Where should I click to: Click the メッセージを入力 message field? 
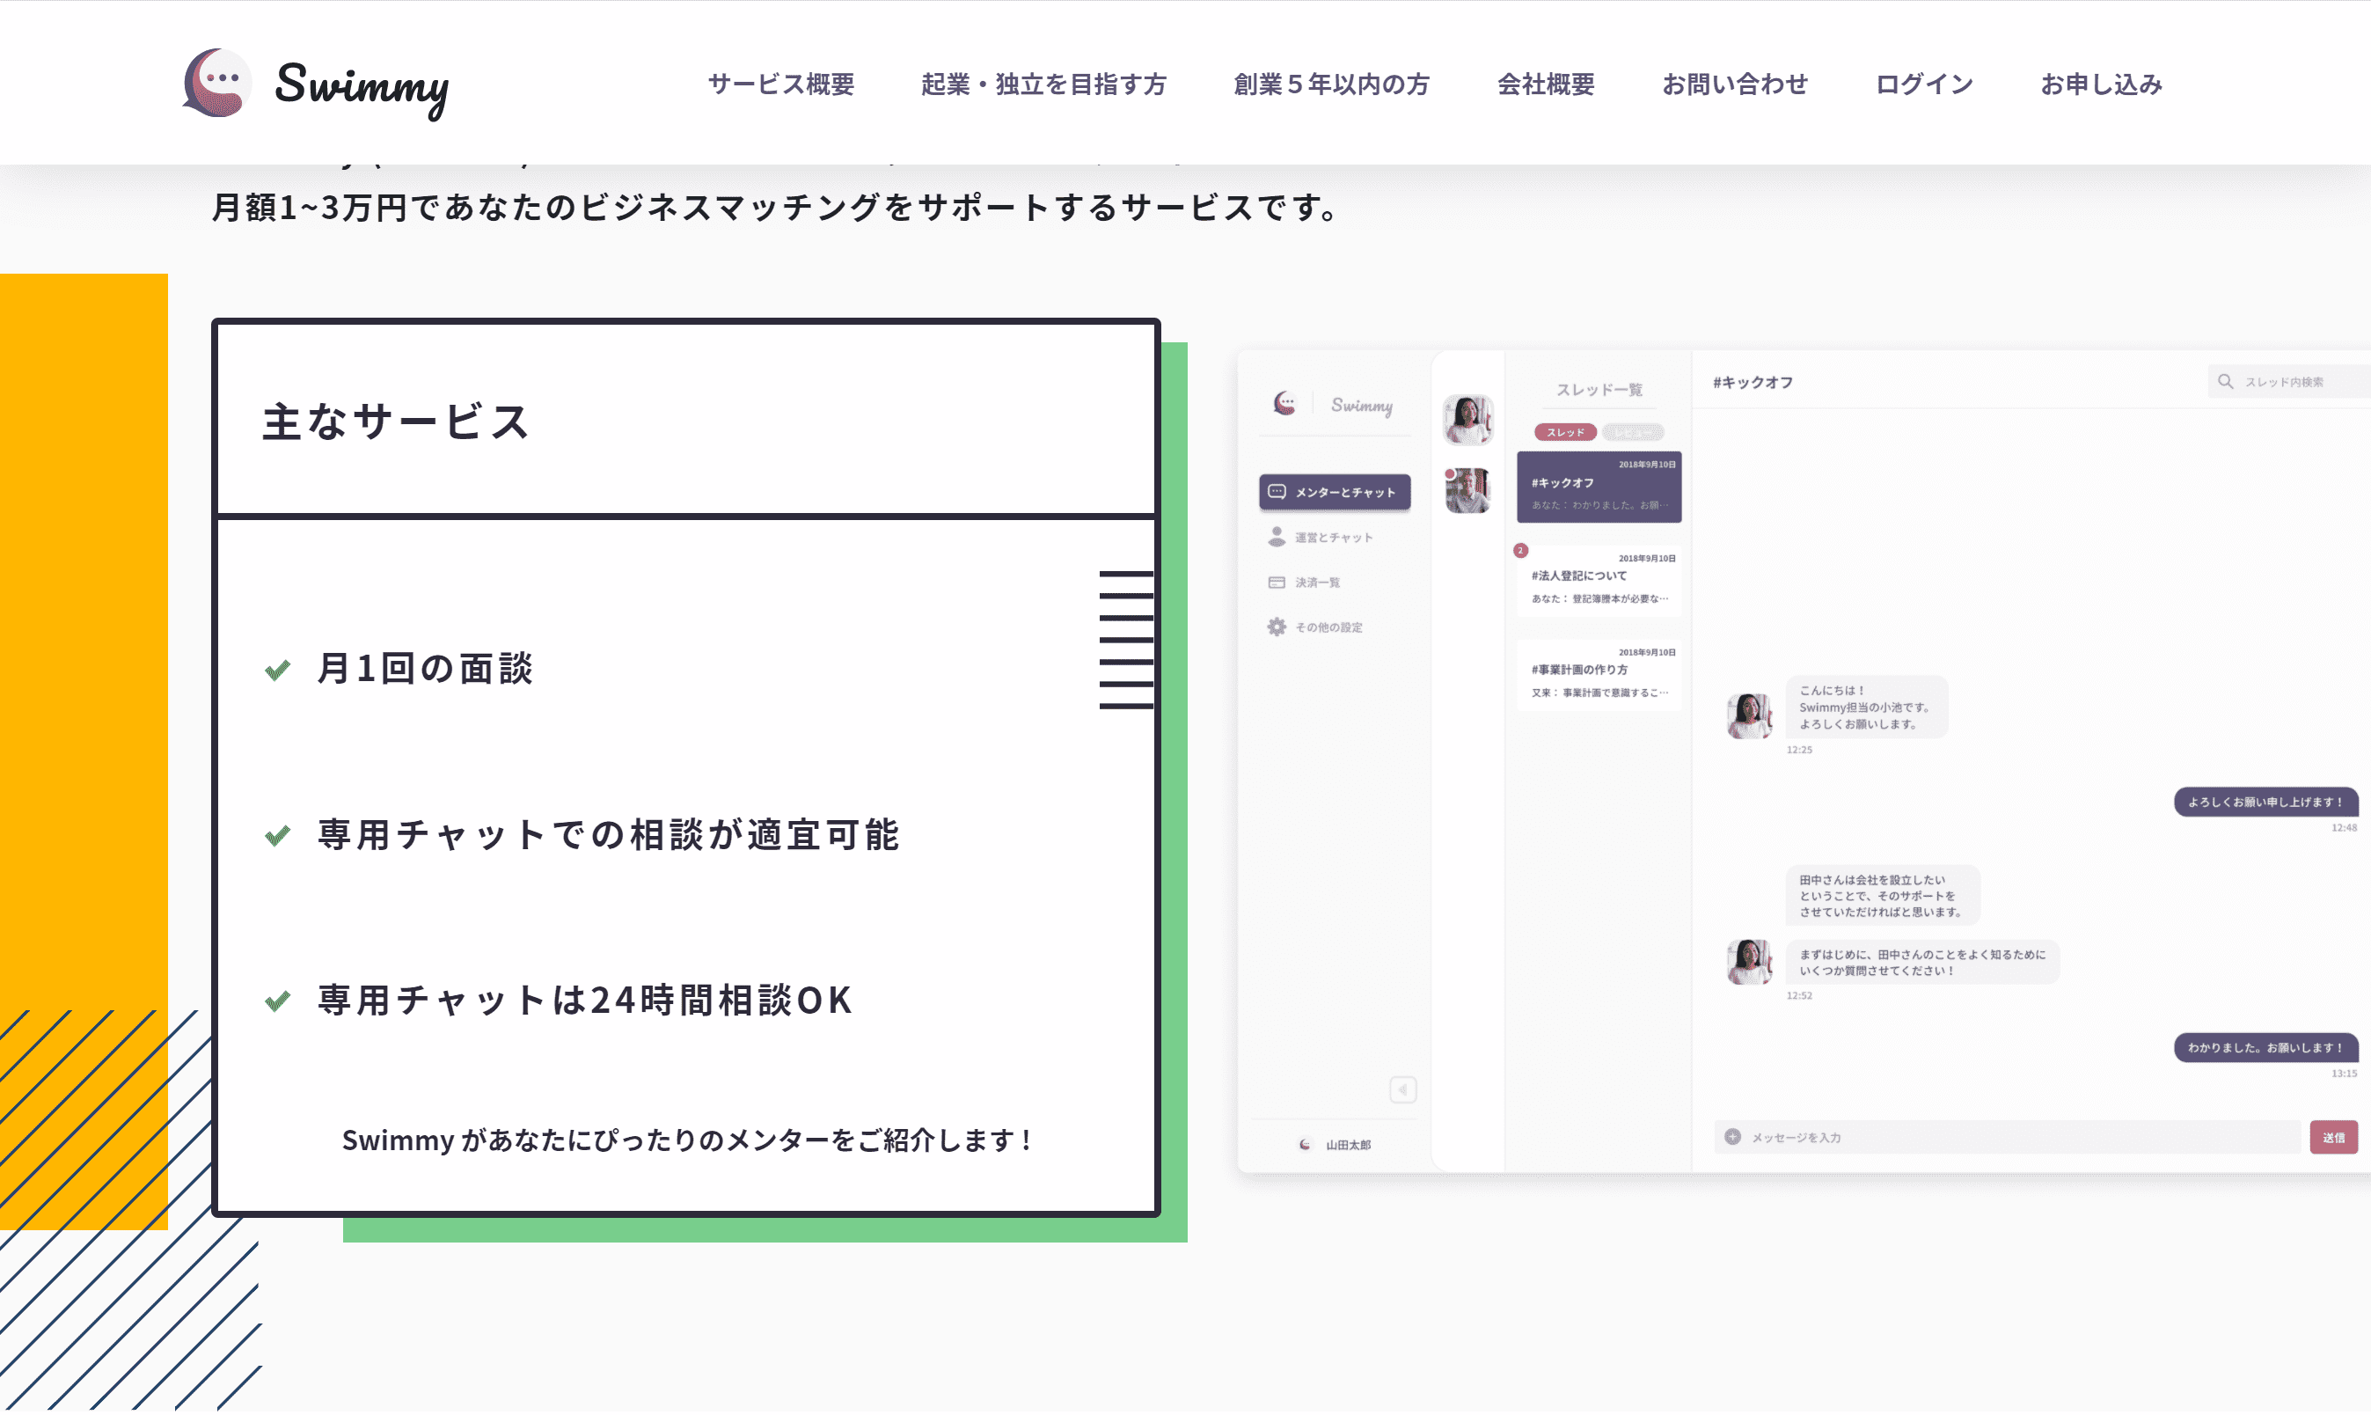[2007, 1137]
